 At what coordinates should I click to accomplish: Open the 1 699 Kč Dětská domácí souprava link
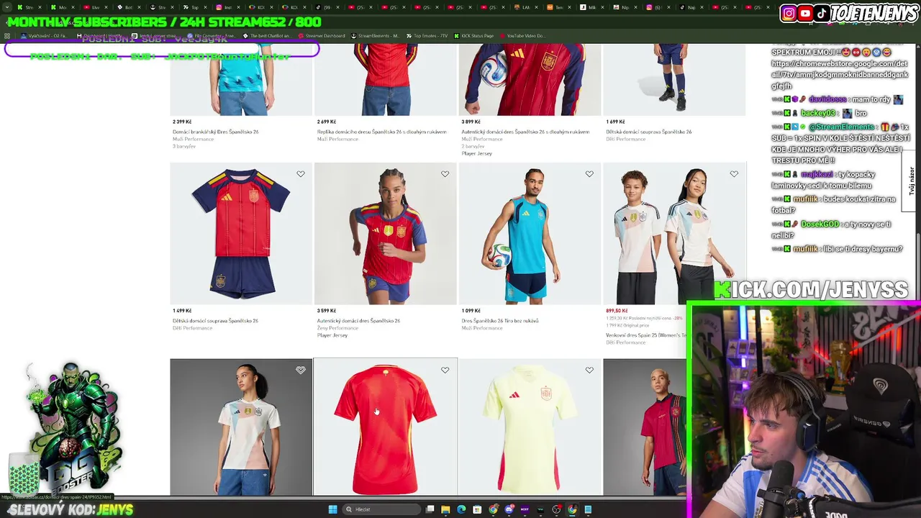[648, 132]
